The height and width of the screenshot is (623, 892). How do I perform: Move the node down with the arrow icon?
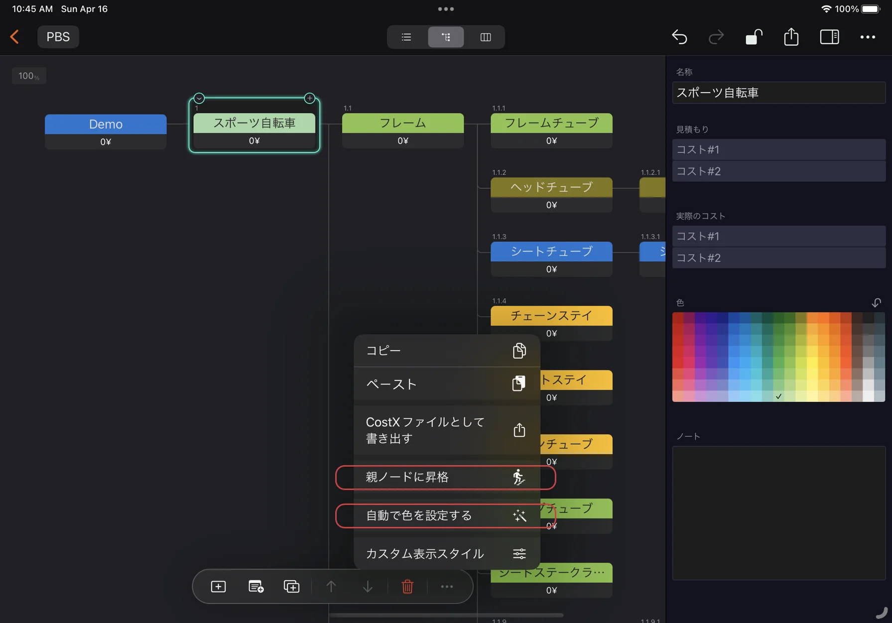point(368,587)
